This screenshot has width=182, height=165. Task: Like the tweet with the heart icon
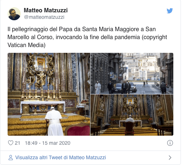(x=10, y=143)
